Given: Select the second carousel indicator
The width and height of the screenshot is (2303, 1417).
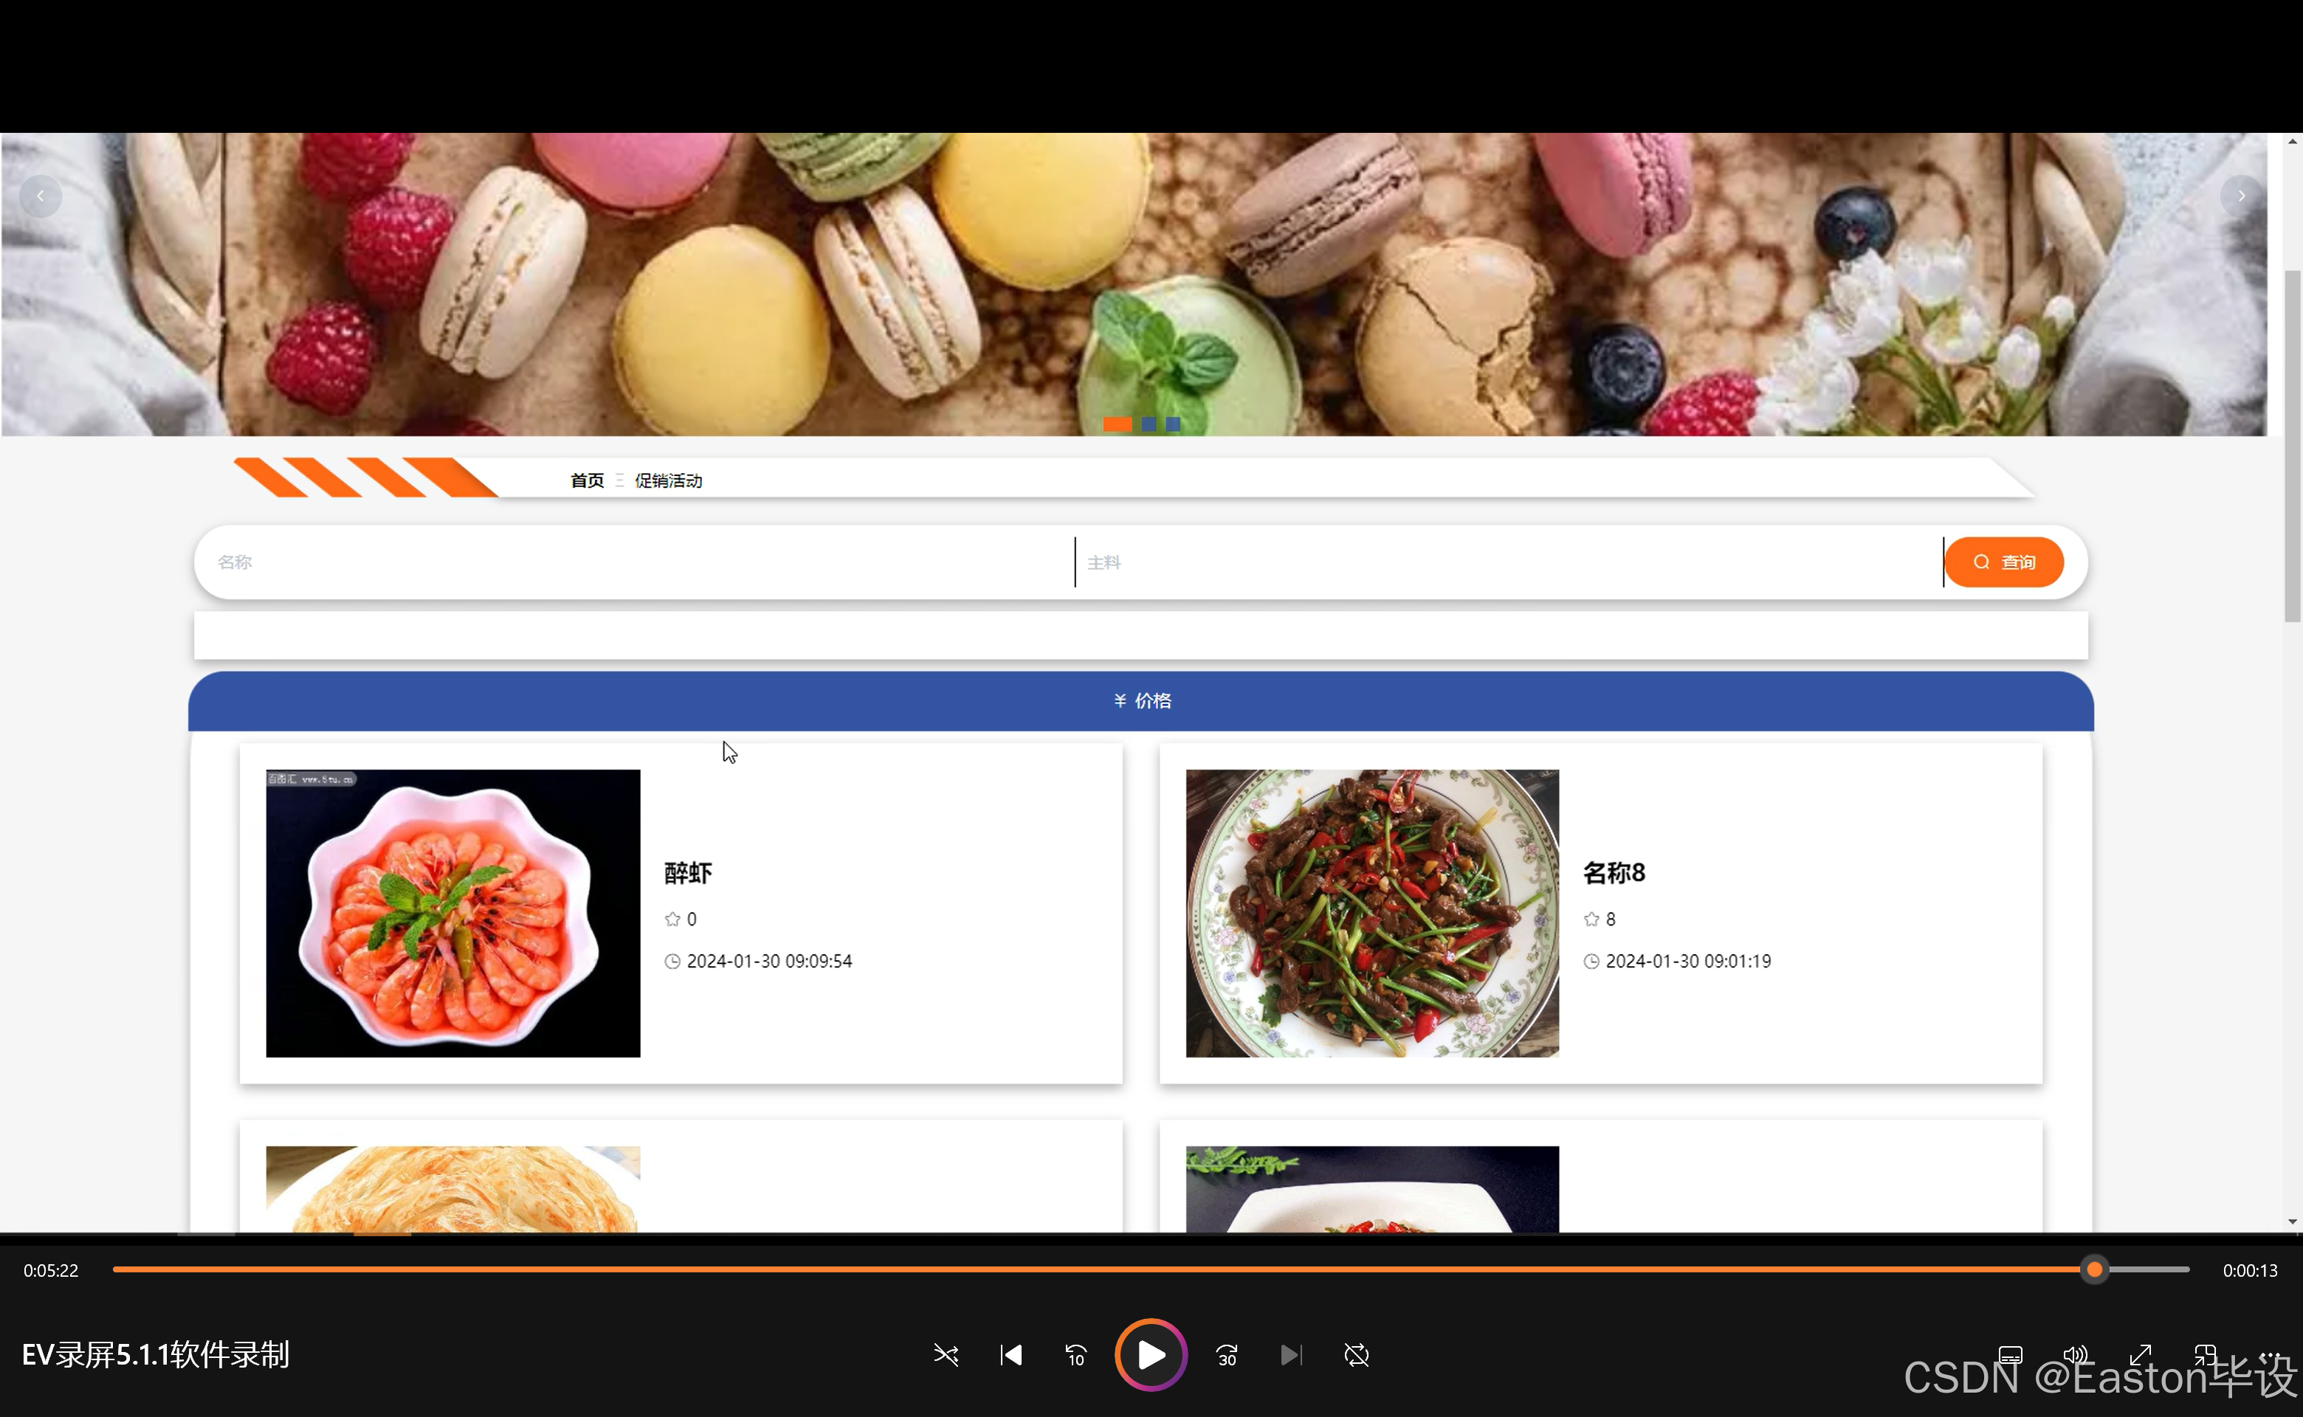Looking at the screenshot, I should (x=1149, y=424).
